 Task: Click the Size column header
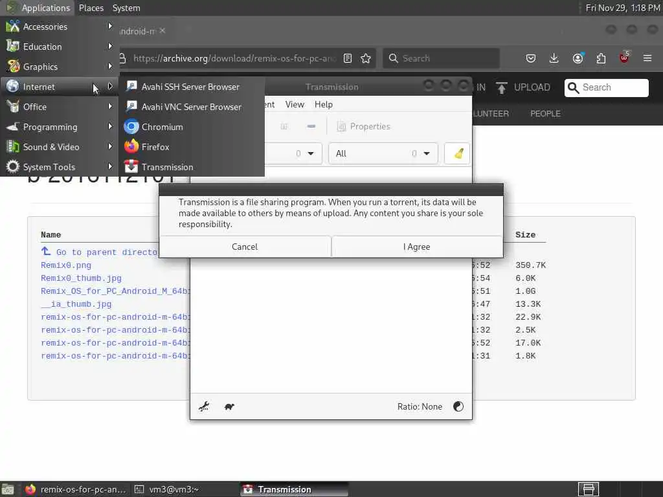(525, 235)
